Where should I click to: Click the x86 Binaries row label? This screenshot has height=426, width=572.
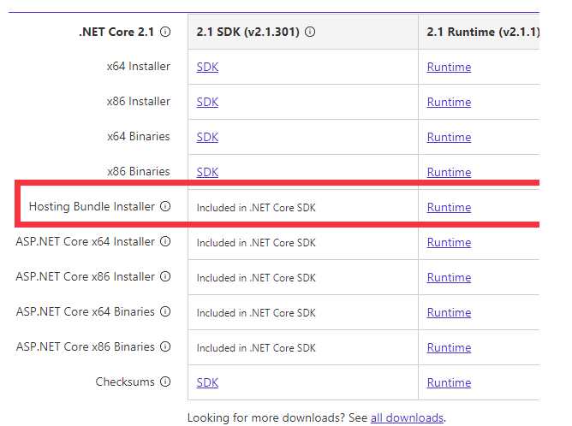point(139,171)
